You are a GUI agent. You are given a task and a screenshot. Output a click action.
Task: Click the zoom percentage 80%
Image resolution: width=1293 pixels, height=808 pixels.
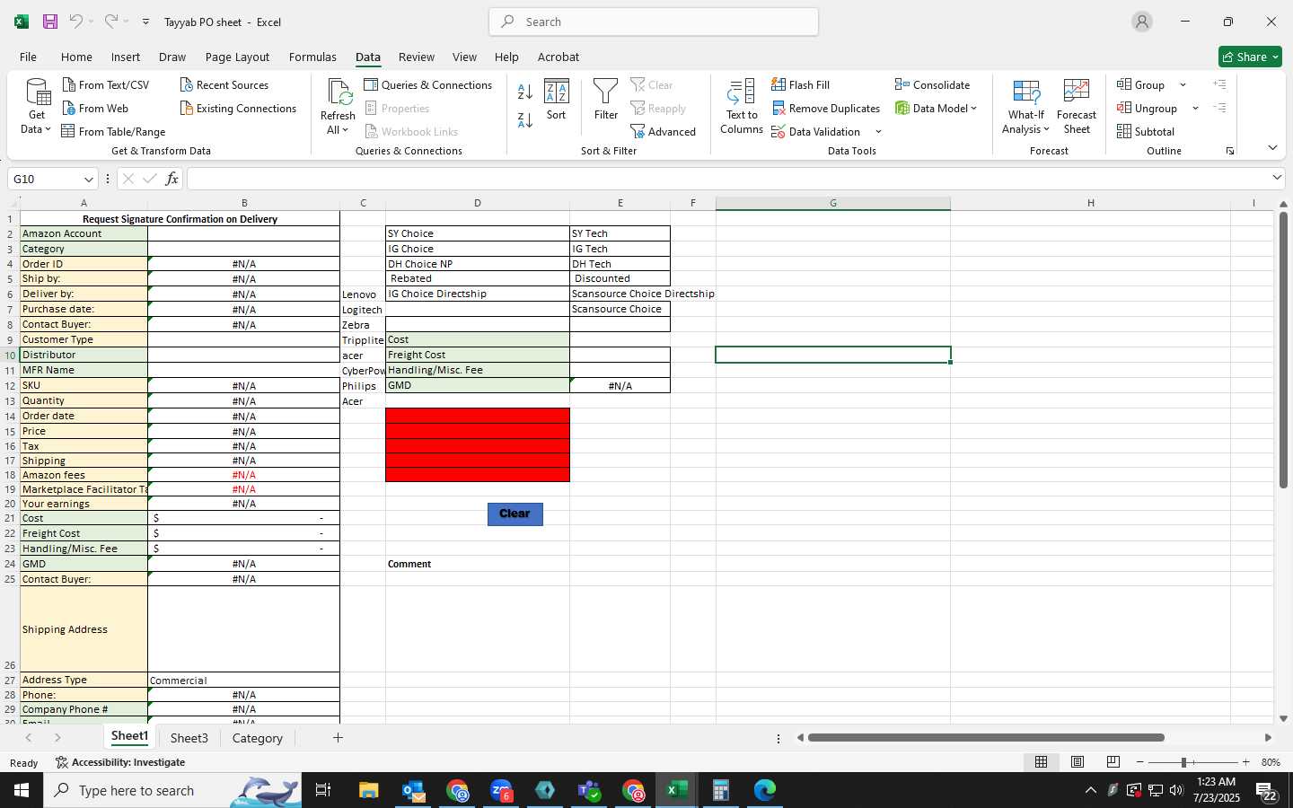[x=1271, y=762]
